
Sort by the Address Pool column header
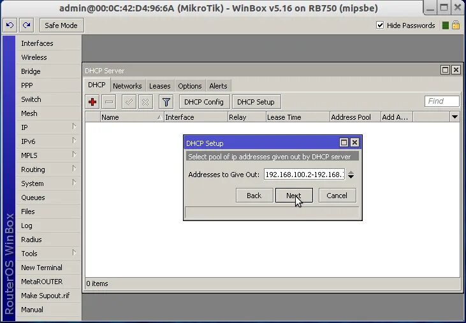point(356,117)
